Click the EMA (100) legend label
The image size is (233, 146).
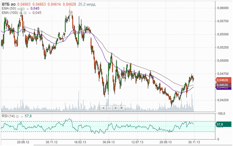pos(10,13)
